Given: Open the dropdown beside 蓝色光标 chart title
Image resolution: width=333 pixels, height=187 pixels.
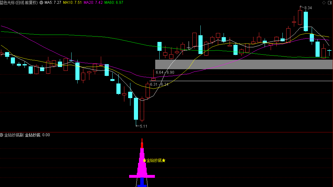Looking at the screenshot, I should [x=41, y=3].
